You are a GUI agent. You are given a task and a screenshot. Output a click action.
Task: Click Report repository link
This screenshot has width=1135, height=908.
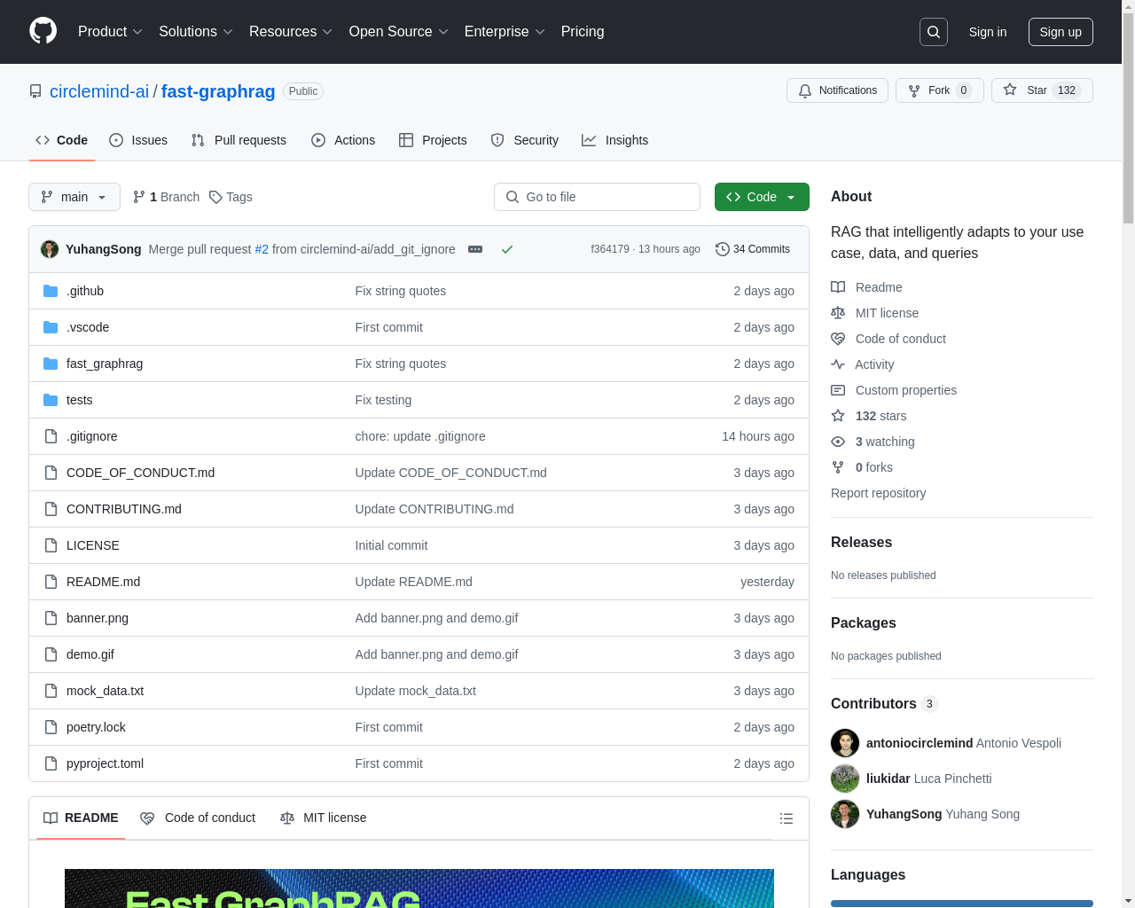(x=878, y=493)
